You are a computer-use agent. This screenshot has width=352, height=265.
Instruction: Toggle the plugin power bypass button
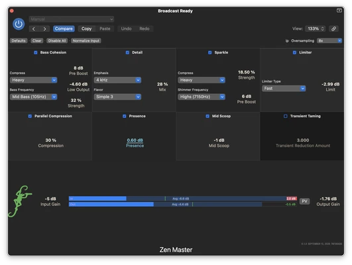click(x=19, y=24)
